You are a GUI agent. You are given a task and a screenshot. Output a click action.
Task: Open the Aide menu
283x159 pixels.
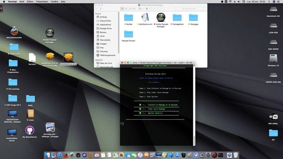click(x=63, y=1)
